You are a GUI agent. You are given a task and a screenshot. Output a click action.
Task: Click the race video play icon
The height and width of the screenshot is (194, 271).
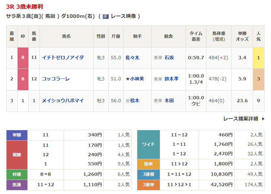[x=106, y=16]
